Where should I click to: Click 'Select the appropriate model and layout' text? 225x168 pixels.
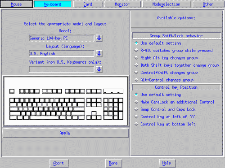[65, 24]
